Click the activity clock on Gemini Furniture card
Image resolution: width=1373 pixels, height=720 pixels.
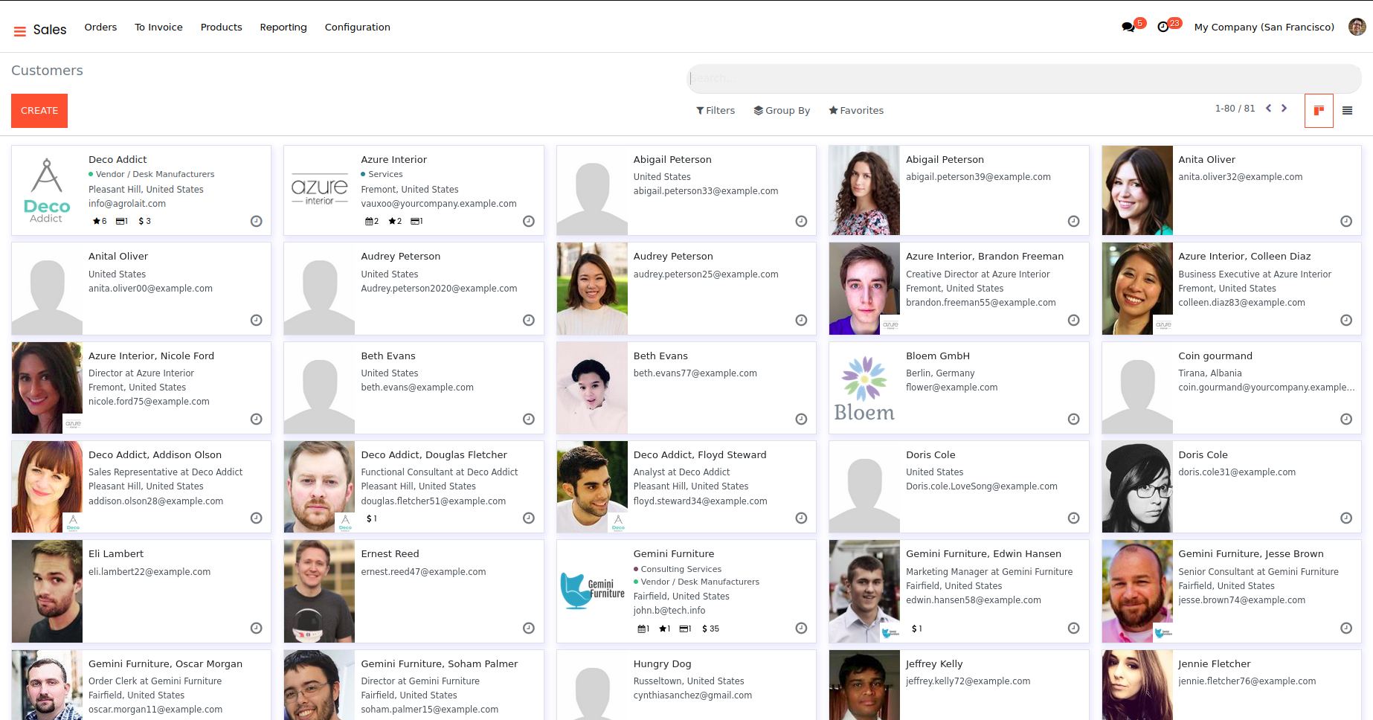click(801, 629)
